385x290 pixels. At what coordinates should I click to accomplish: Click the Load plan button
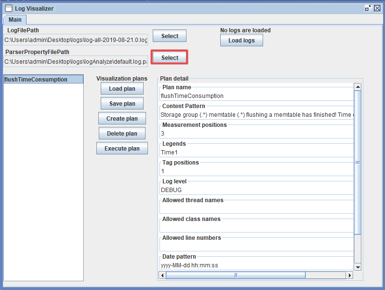tap(122, 89)
